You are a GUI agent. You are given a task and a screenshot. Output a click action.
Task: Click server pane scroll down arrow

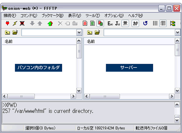177,91
